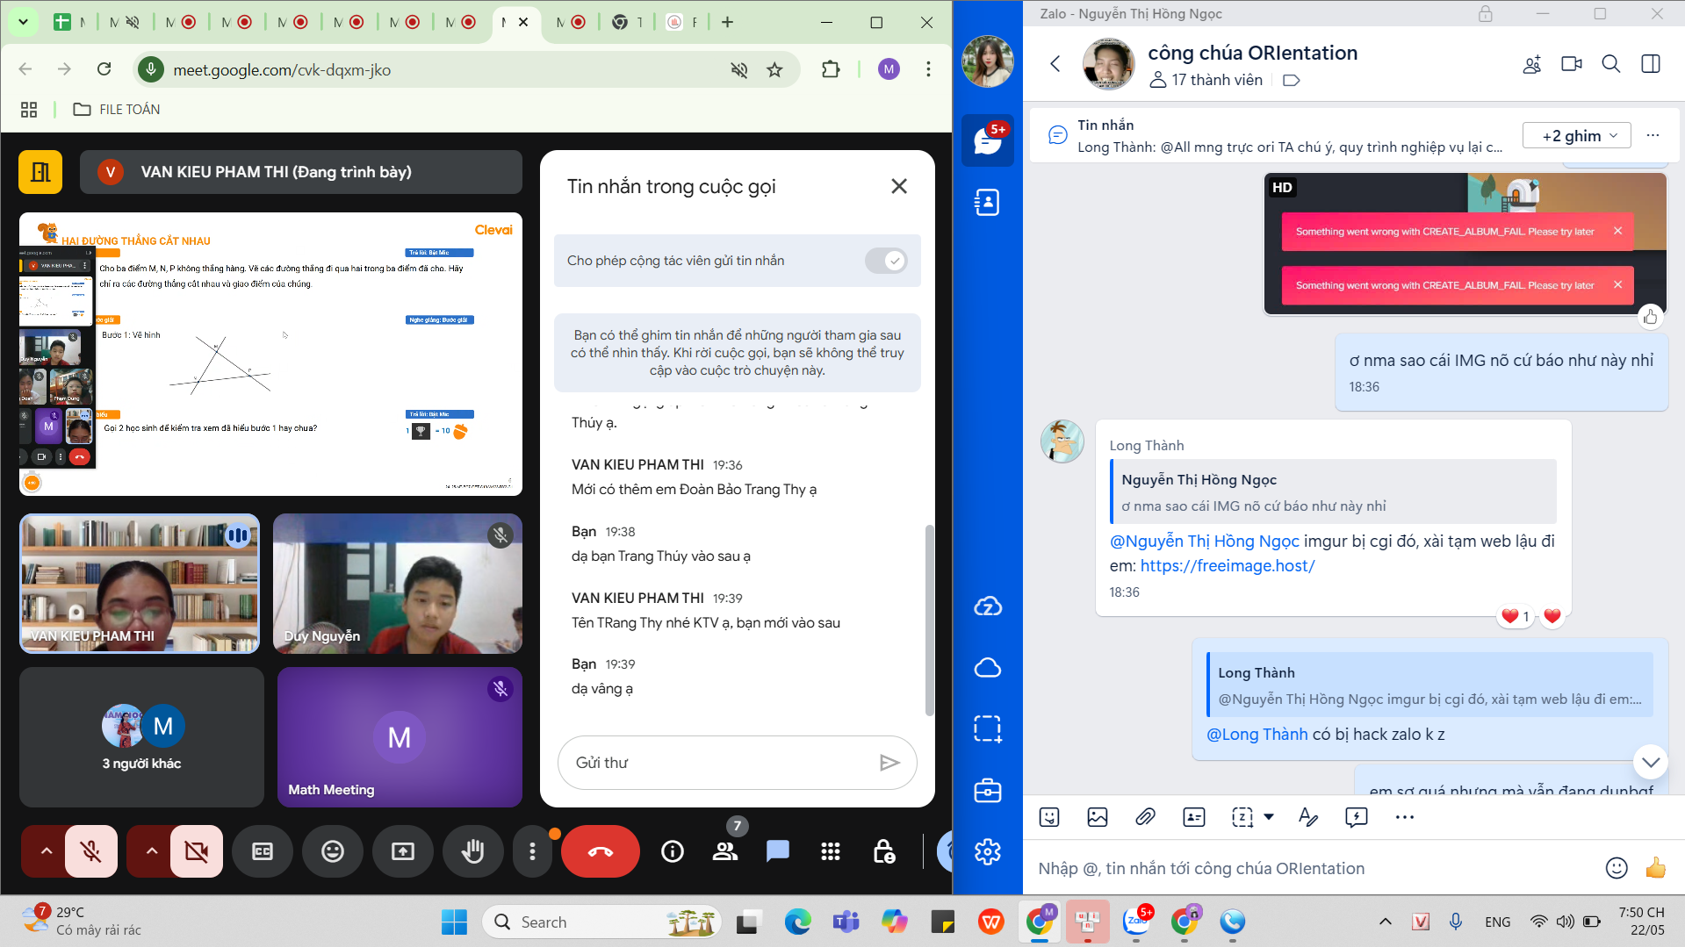Open pinned message more options ellipsis

pos(1653,135)
